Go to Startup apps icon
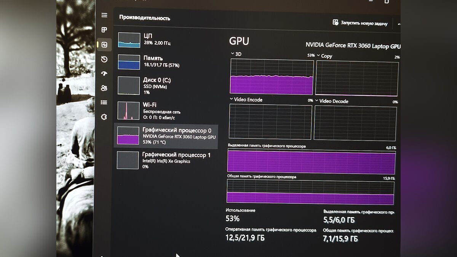 tap(104, 73)
